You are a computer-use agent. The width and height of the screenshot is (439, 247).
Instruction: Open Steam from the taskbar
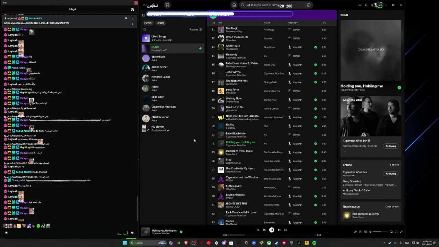tap(276, 243)
